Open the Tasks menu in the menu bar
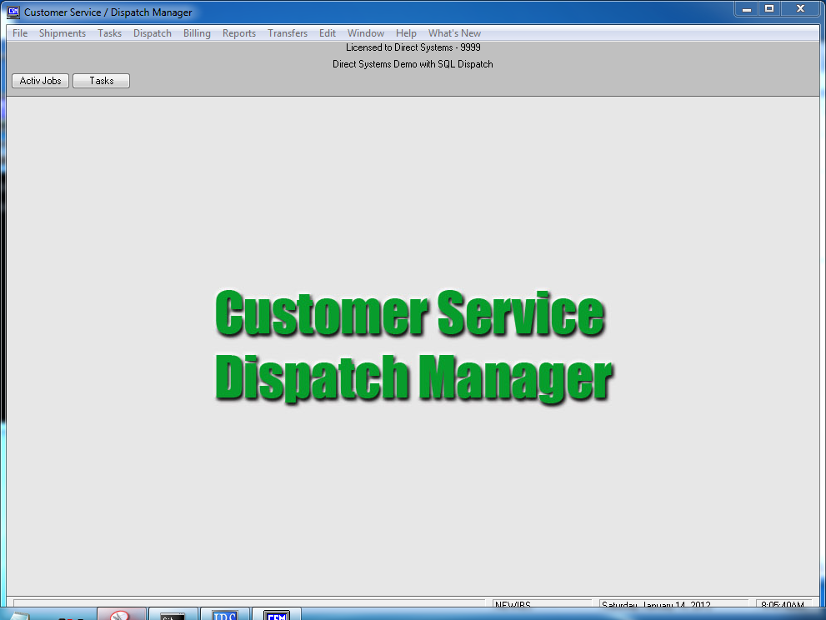Viewport: 826px width, 620px height. (x=109, y=33)
